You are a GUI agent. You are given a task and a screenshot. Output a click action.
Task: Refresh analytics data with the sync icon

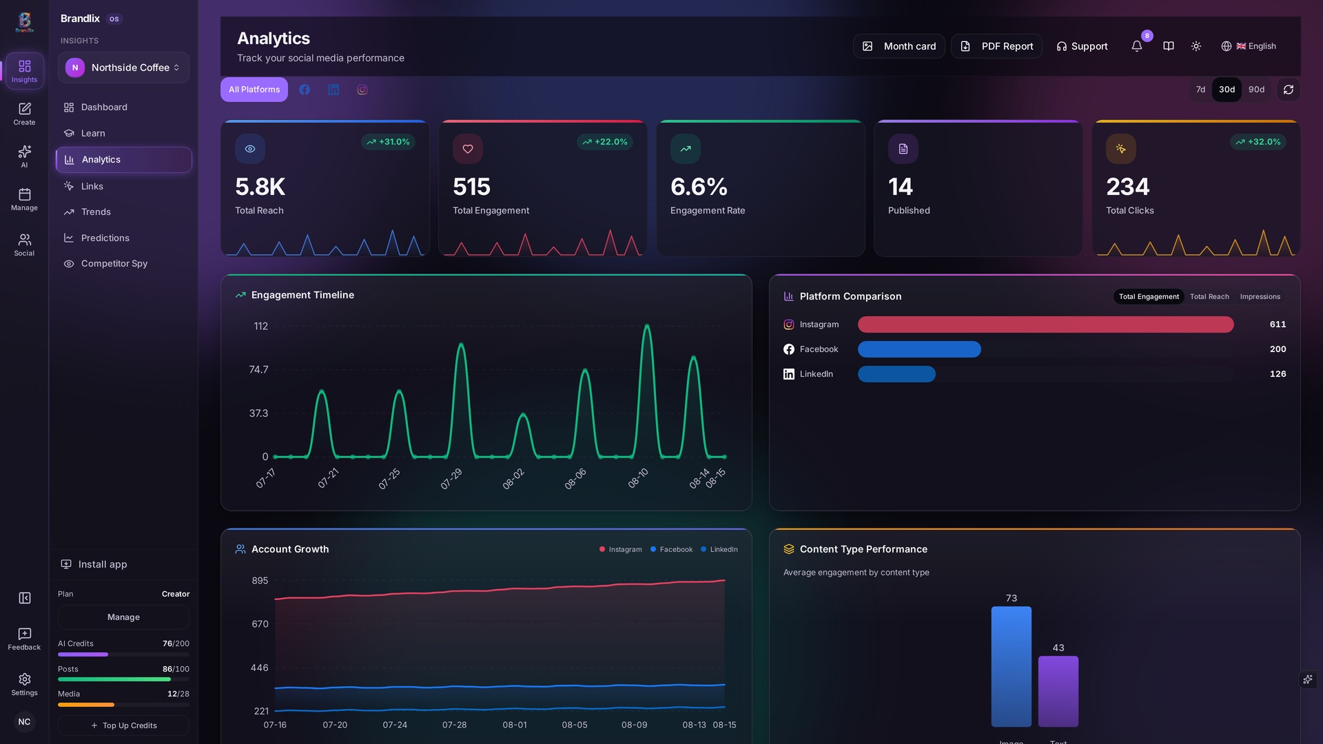click(x=1289, y=90)
